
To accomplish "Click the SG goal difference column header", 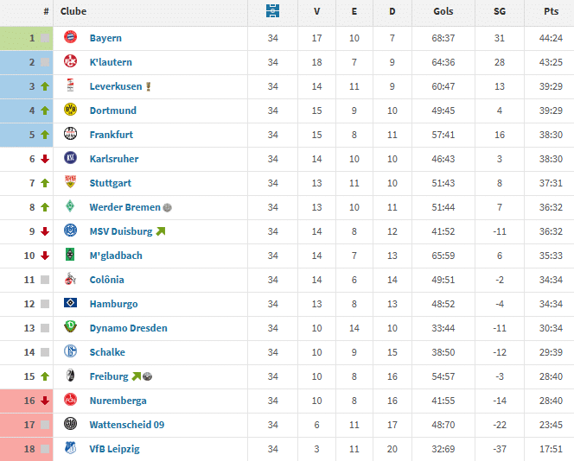I will (x=500, y=12).
